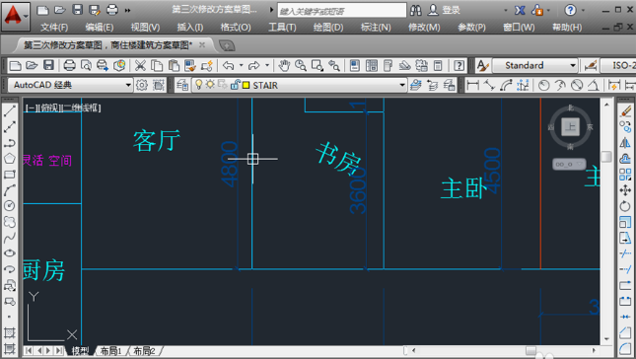Select the Hatch tool
Screen dimensions: 636x359
tap(9, 332)
